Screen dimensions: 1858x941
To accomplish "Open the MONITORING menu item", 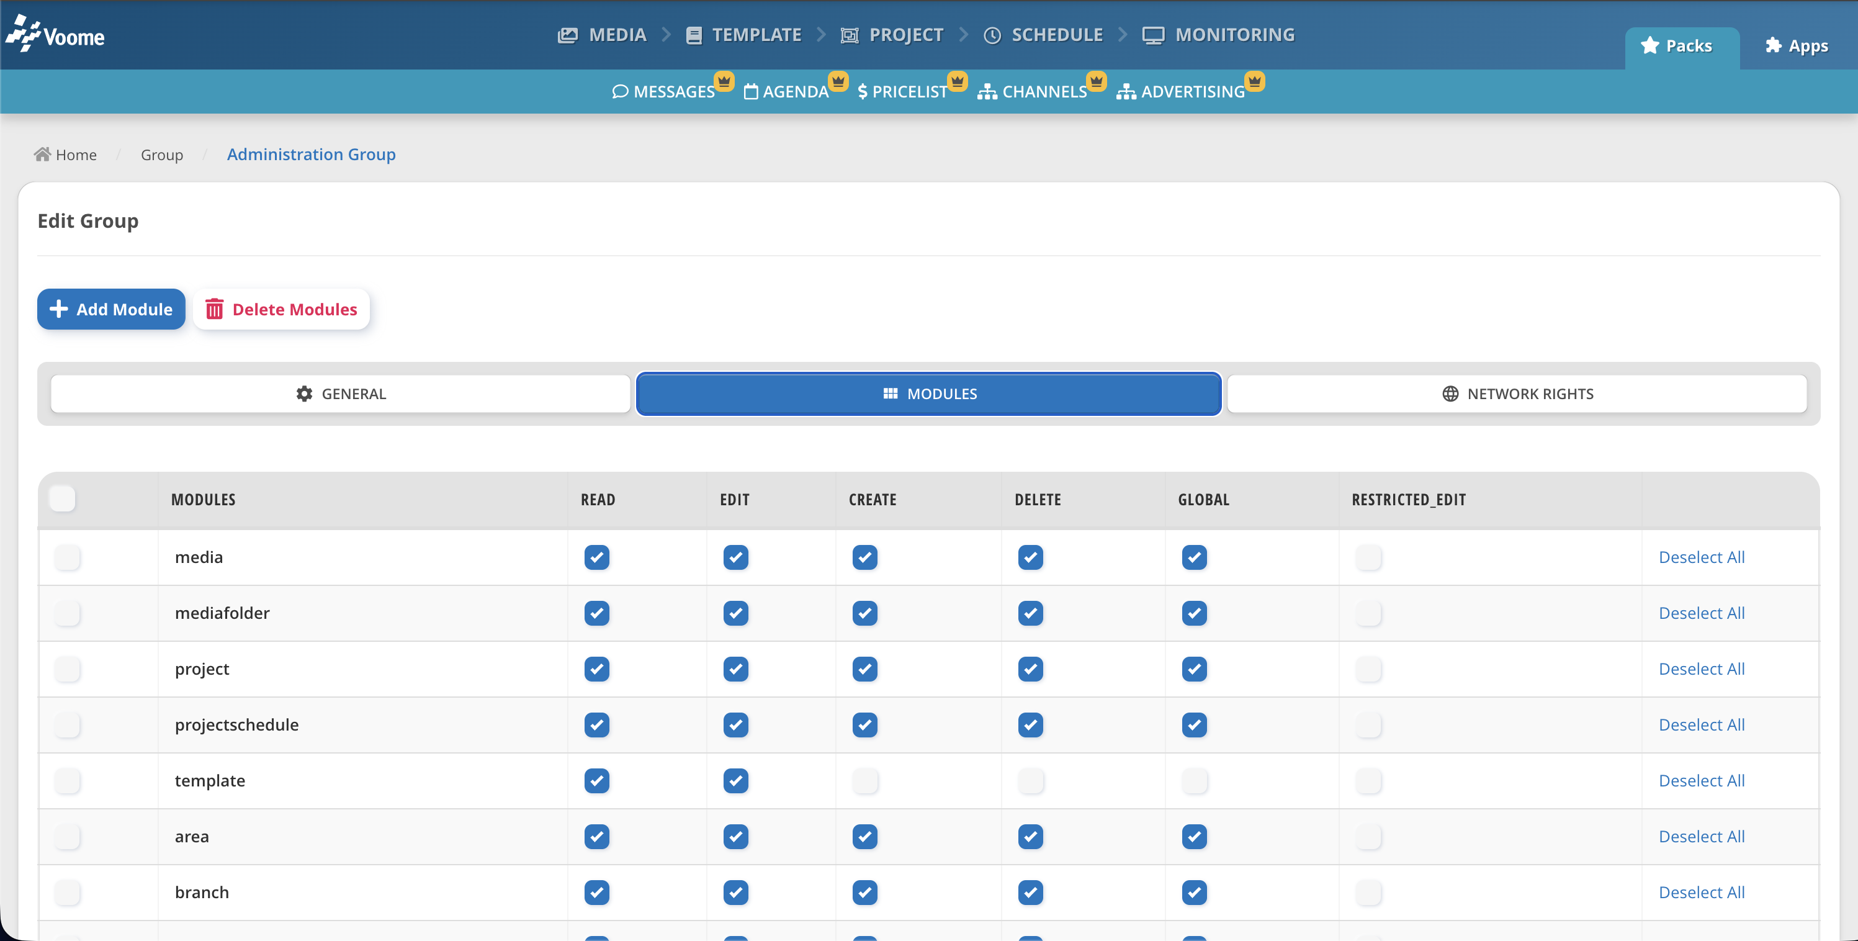I will click(1219, 35).
